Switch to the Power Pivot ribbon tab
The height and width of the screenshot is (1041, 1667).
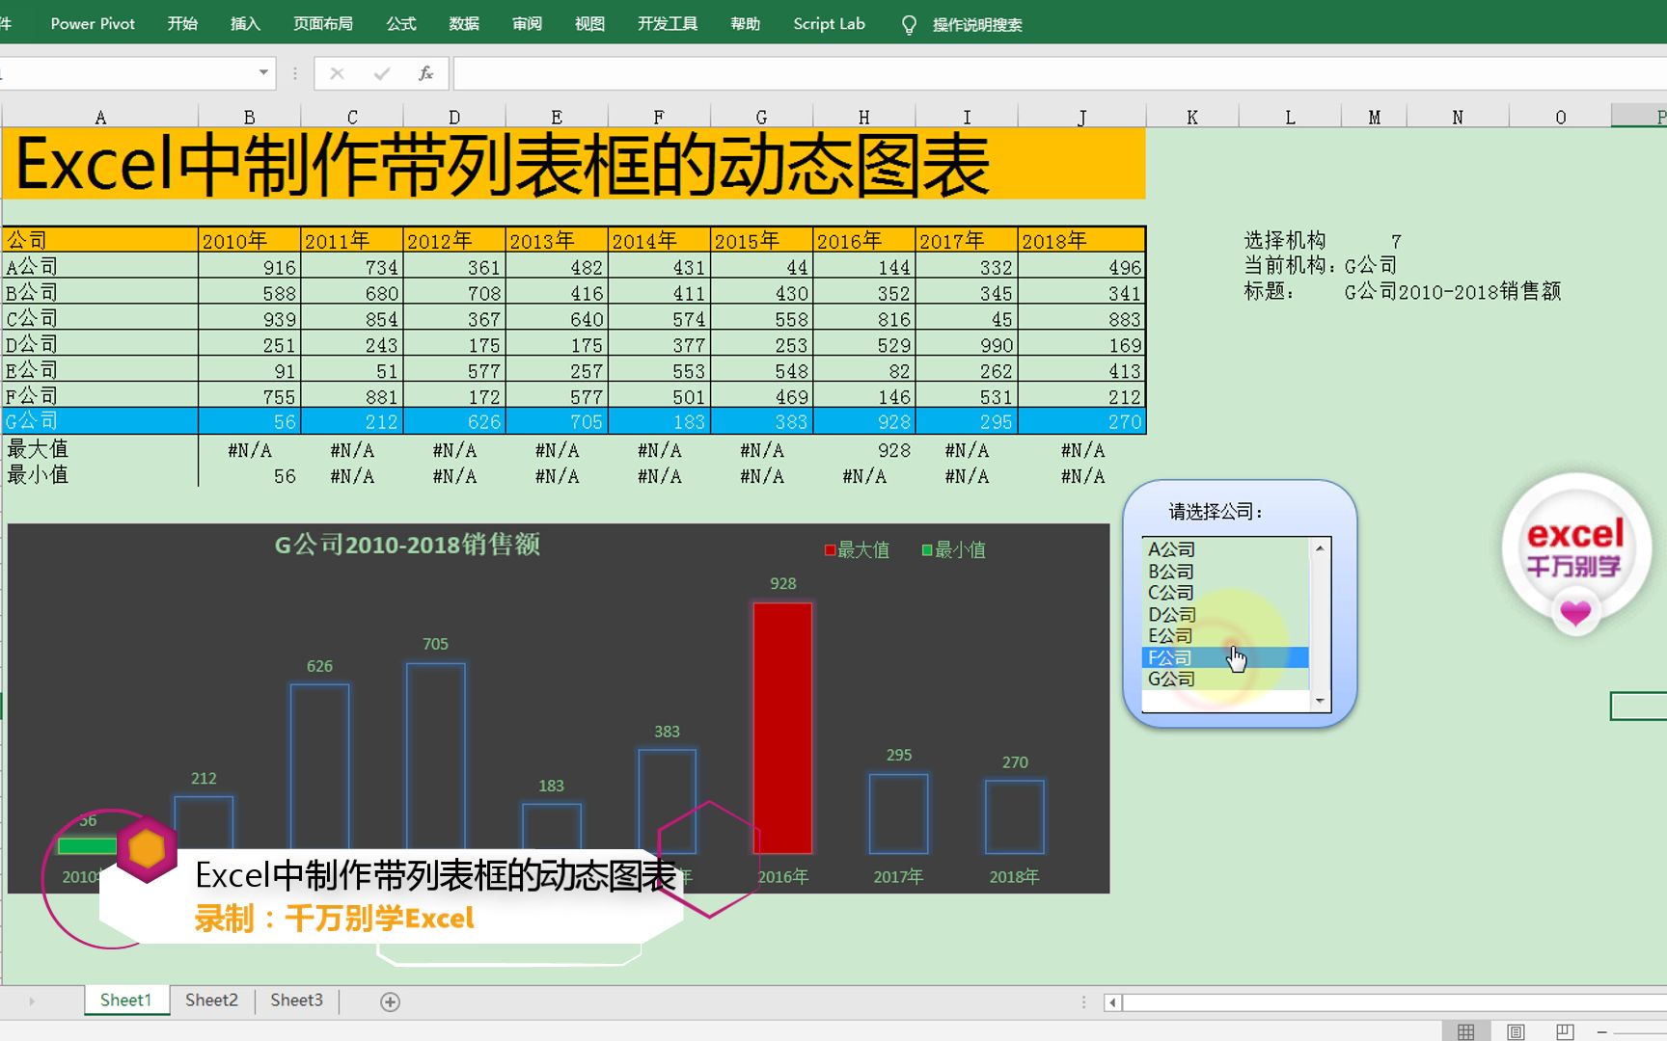92,24
